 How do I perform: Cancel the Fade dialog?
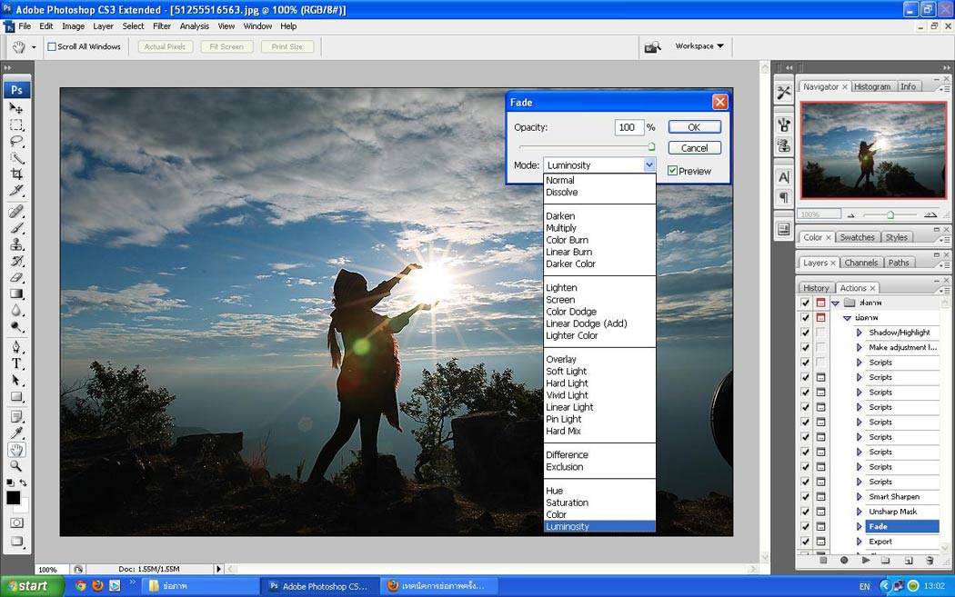coord(694,148)
